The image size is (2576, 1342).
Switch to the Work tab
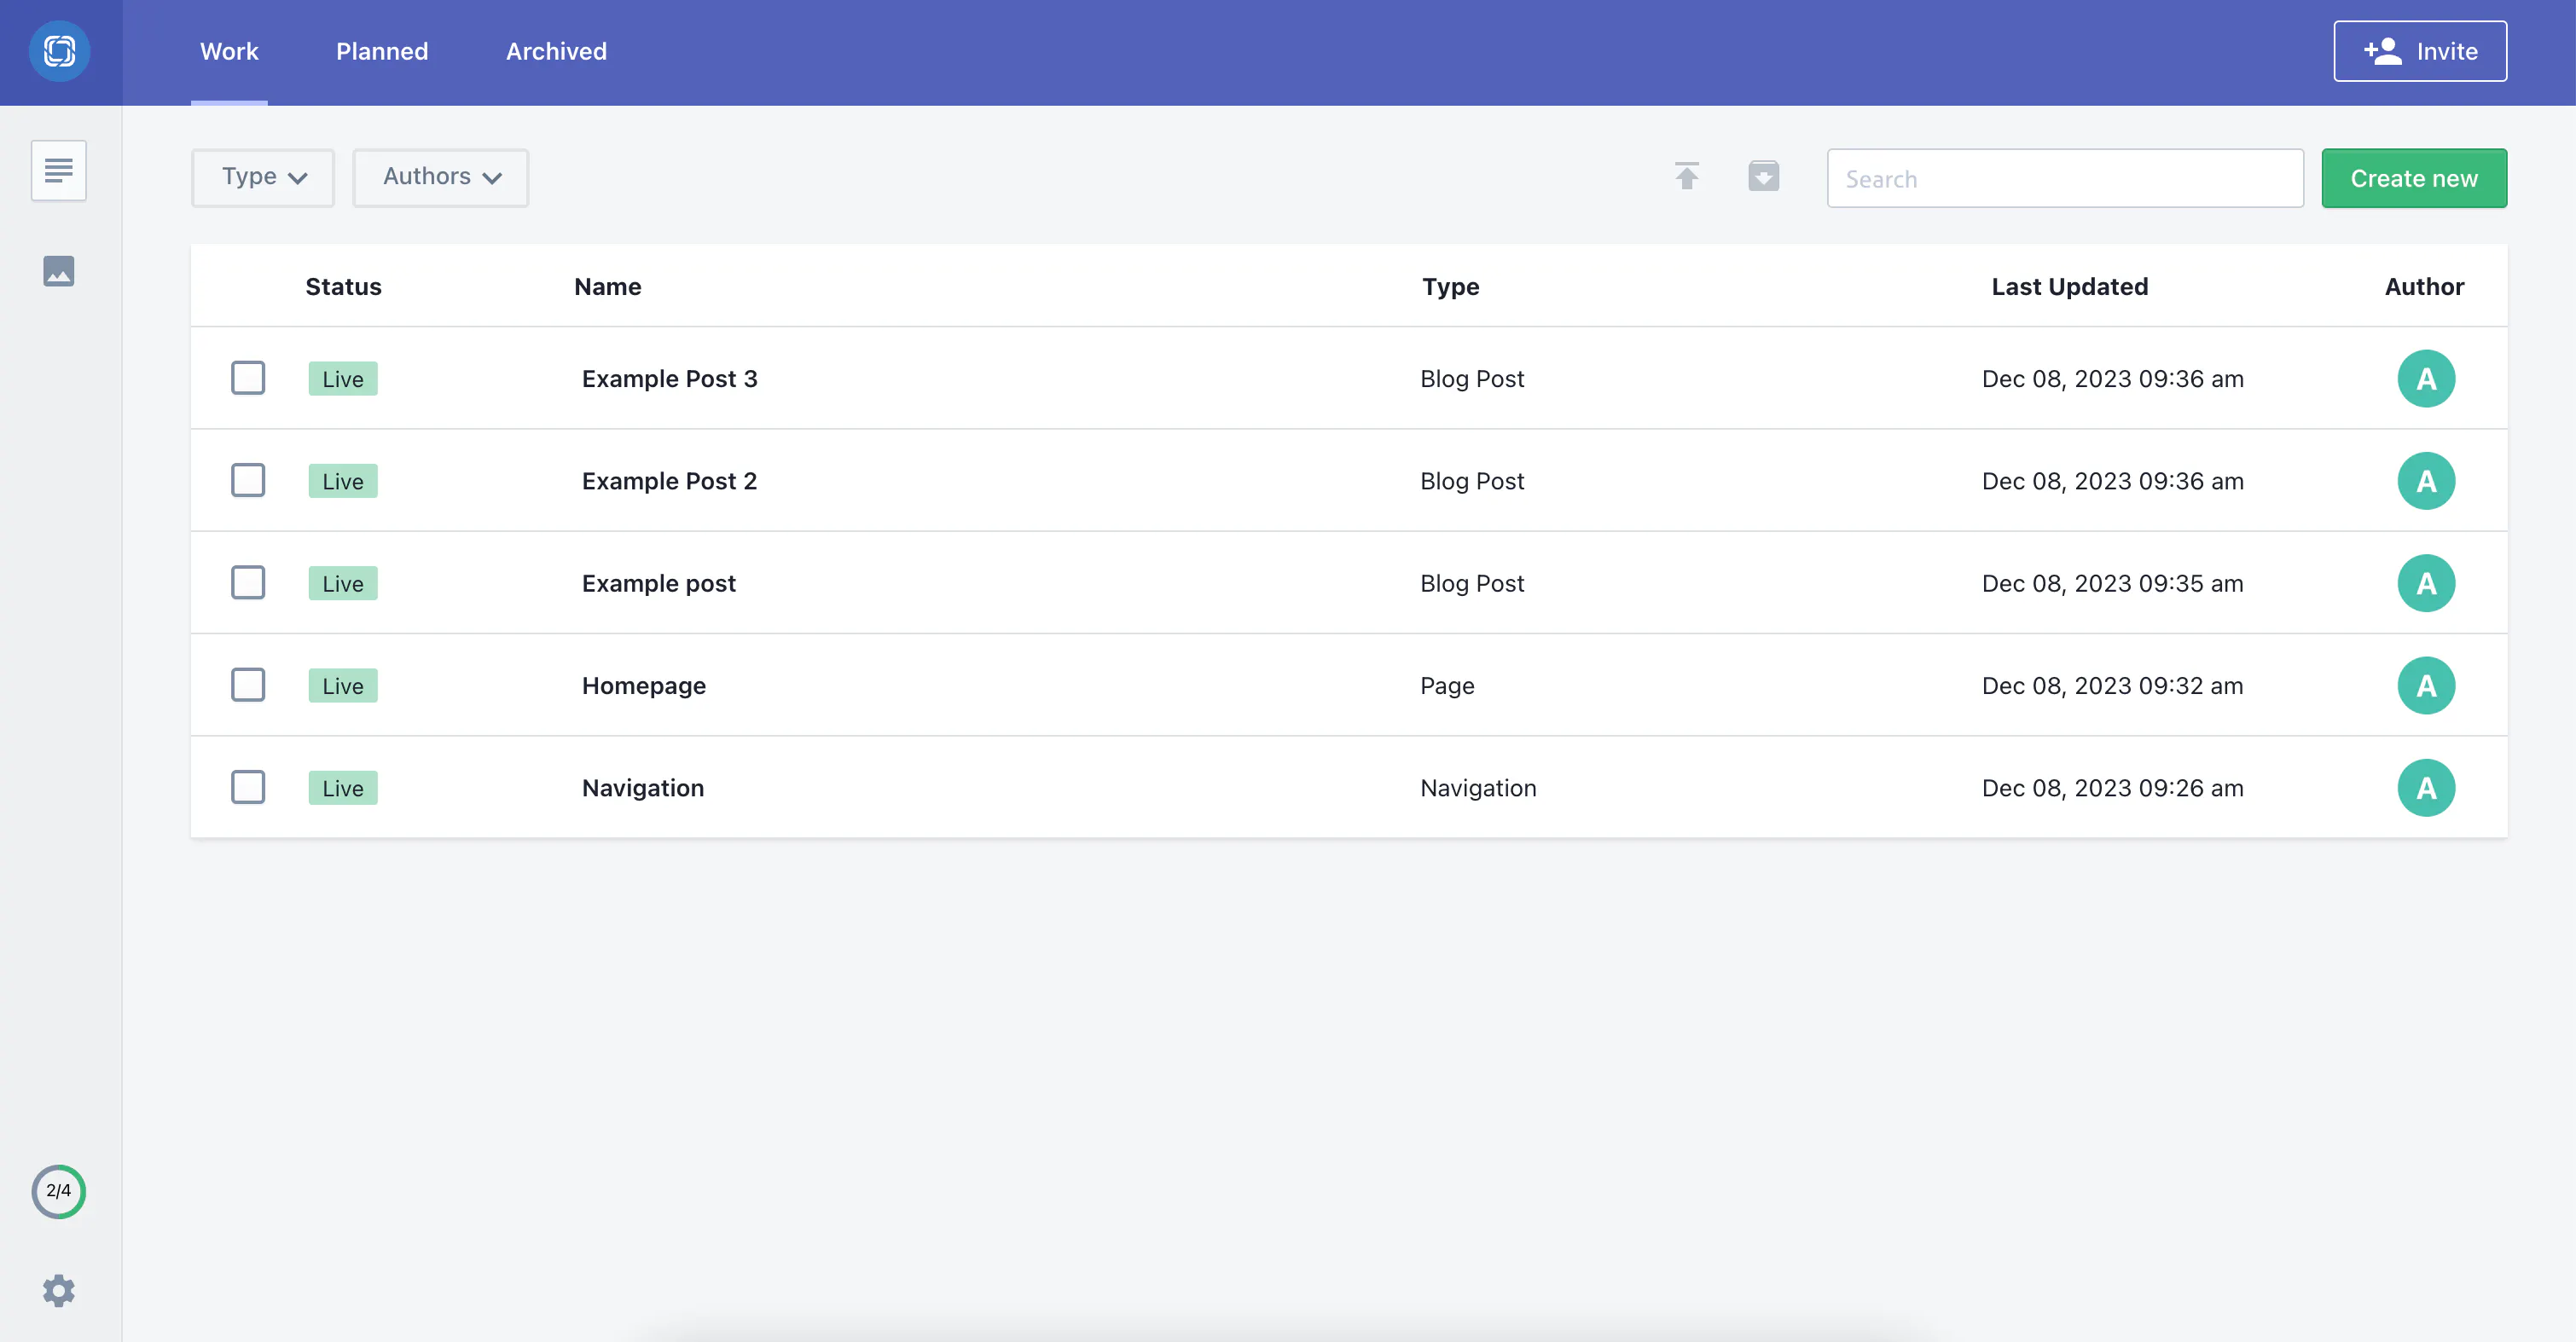(x=229, y=51)
